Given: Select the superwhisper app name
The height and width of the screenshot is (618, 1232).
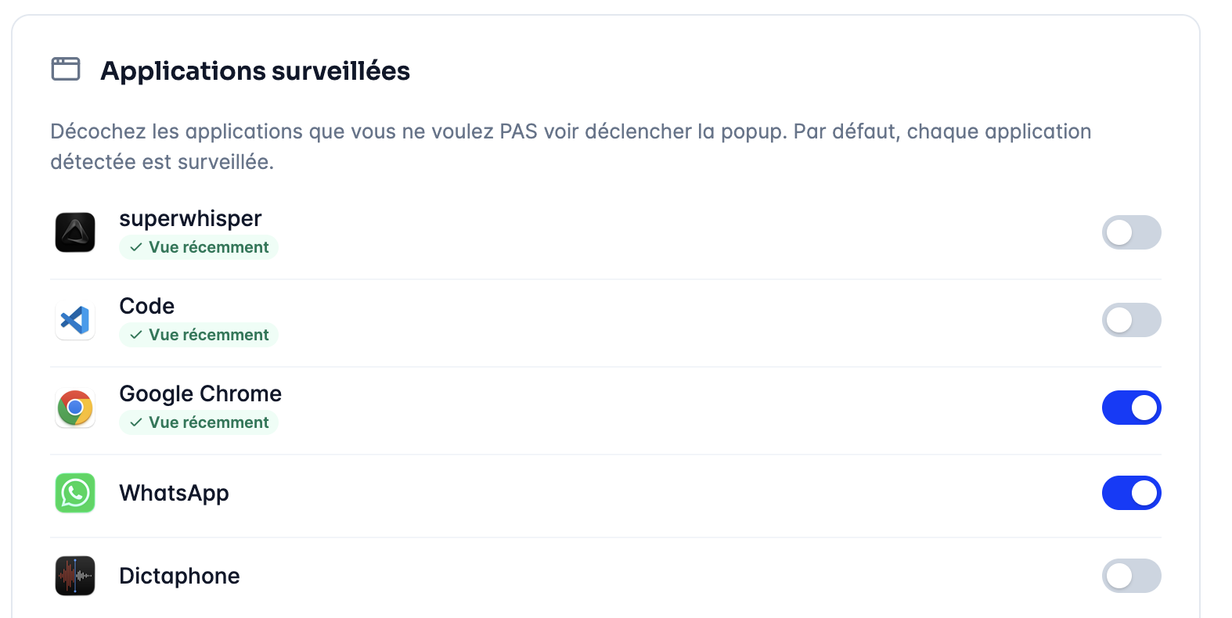Looking at the screenshot, I should 190,218.
